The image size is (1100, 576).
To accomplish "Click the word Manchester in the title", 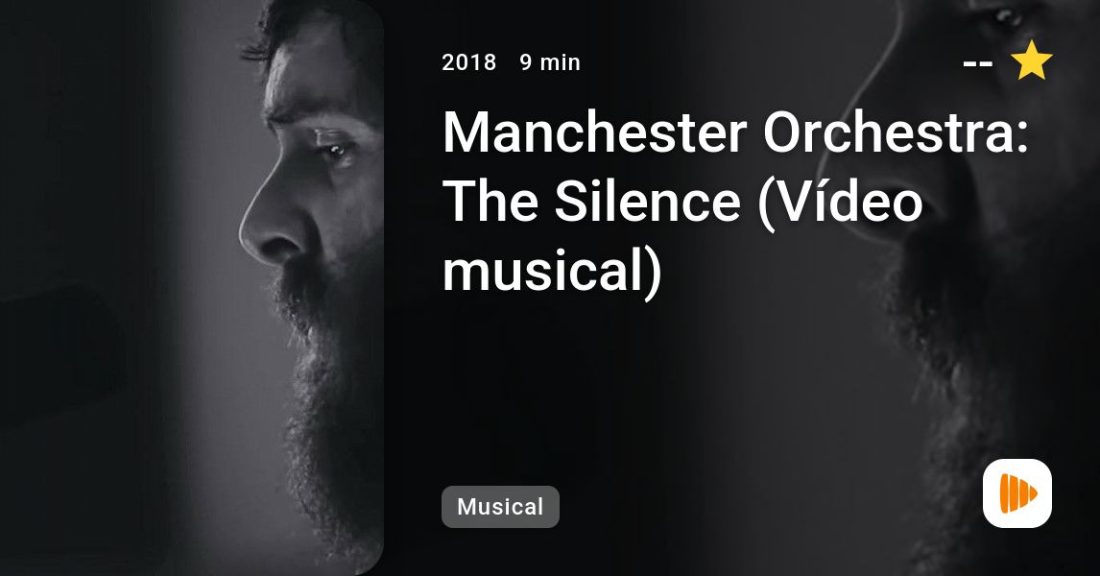I will [595, 132].
